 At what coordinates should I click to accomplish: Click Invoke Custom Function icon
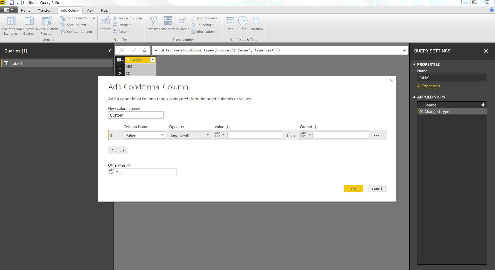click(x=47, y=21)
